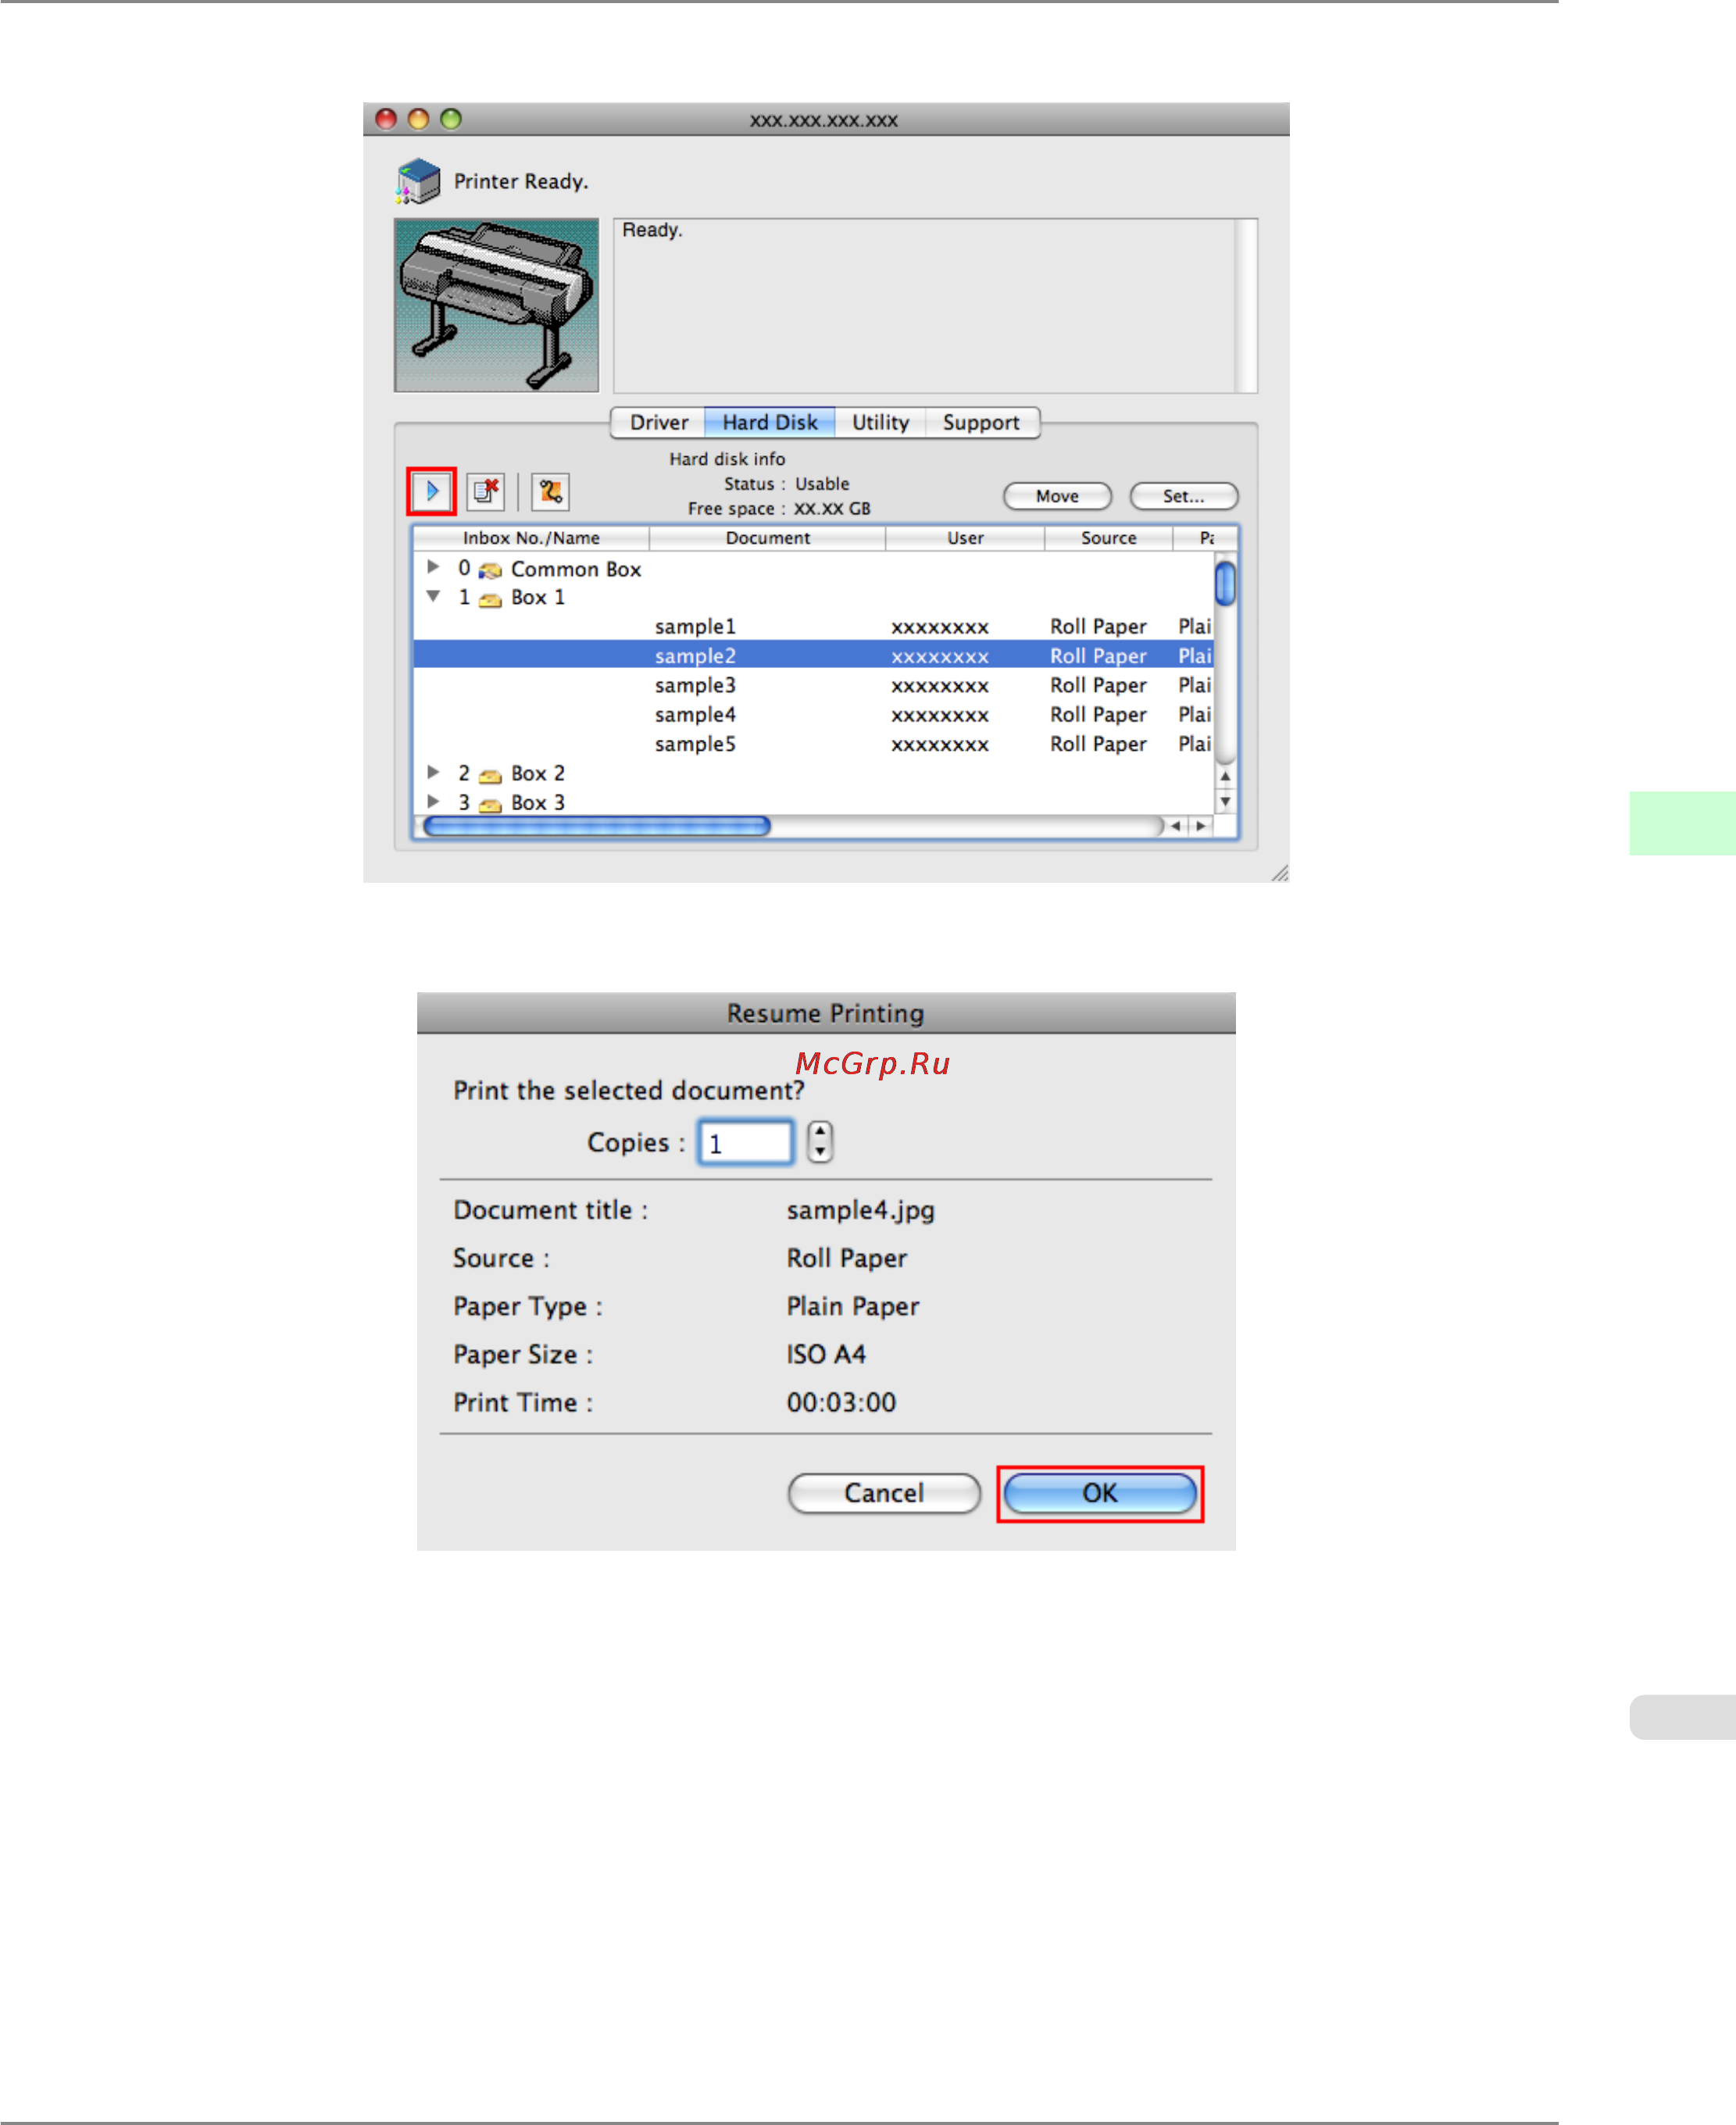
Task: Expand the Common Box row triangle
Action: 433,567
